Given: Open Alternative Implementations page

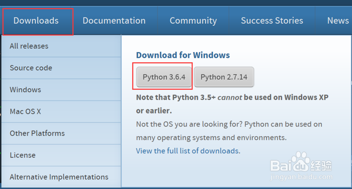Looking at the screenshot, I should [x=61, y=177].
